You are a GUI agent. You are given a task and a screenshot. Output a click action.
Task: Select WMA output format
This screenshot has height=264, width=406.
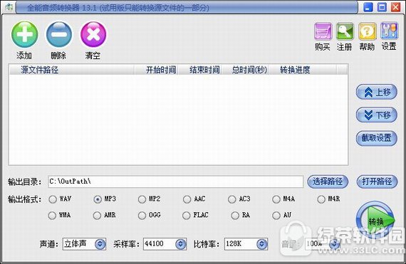click(x=52, y=216)
